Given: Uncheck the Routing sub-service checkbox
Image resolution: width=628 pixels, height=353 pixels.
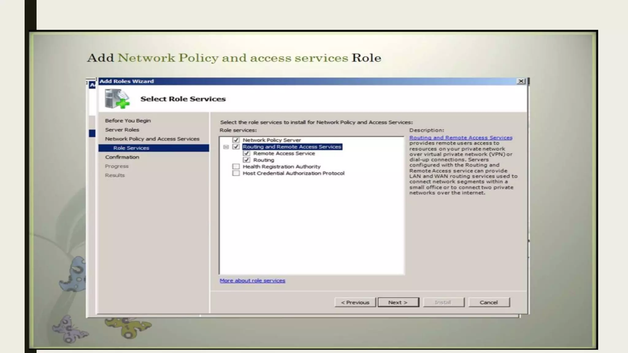Looking at the screenshot, I should (x=247, y=160).
